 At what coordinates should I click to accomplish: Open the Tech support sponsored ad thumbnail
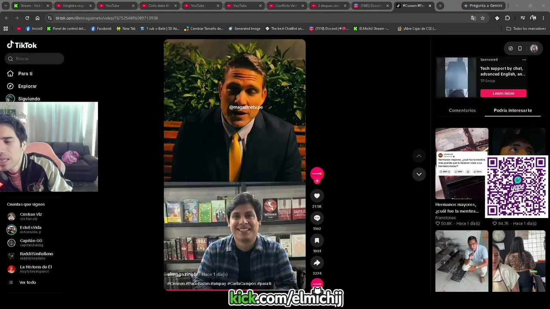click(x=456, y=77)
